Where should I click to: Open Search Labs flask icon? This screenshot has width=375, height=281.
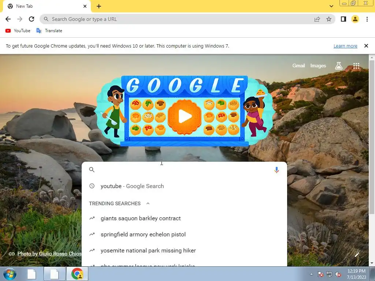[339, 66]
